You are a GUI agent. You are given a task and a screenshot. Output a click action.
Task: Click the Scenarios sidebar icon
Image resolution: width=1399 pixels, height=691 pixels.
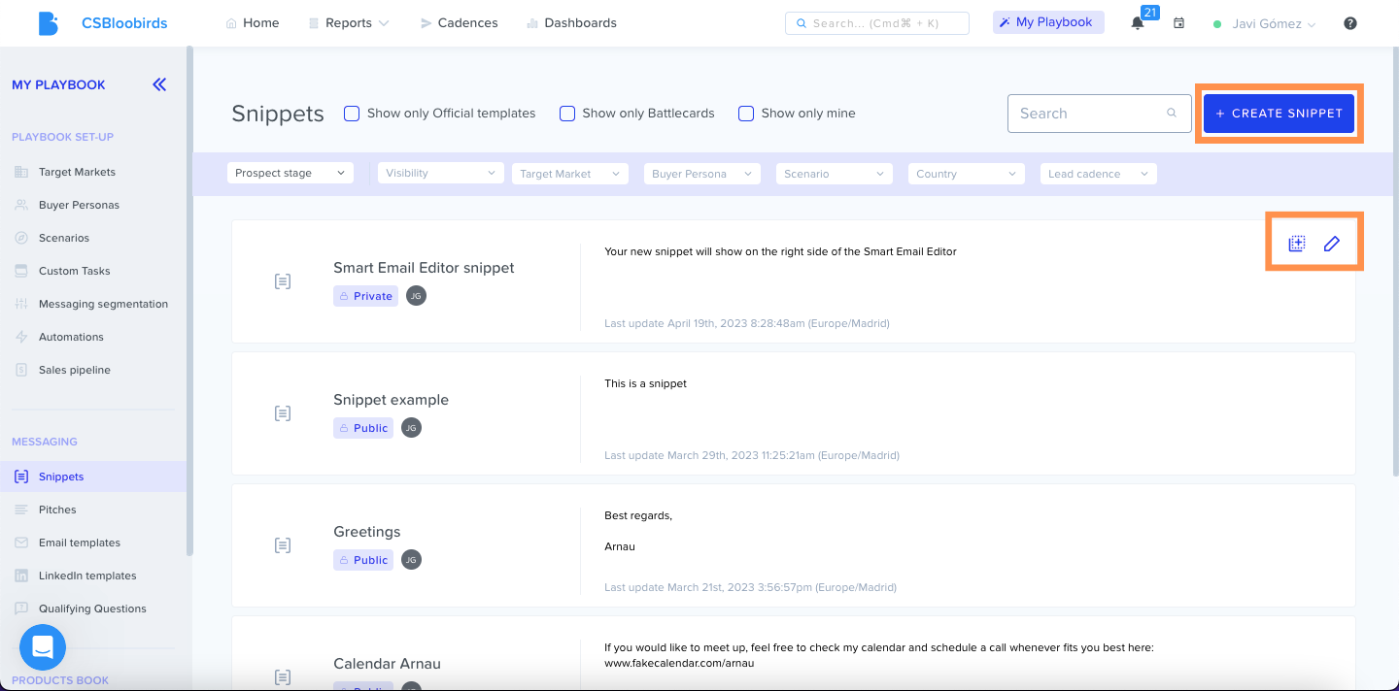21,238
